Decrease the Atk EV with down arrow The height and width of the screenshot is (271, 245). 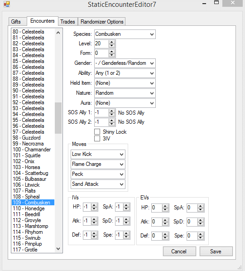pos(165,224)
